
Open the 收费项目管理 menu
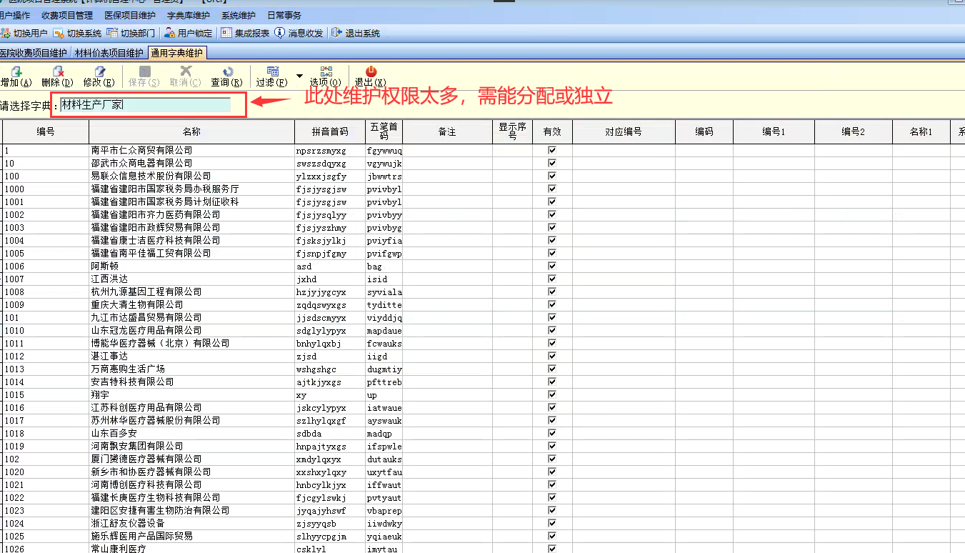[67, 15]
